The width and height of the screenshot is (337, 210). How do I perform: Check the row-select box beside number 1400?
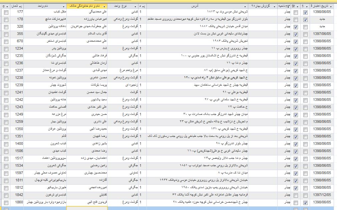coord(6,144)
